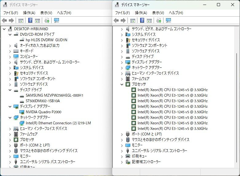Screen dimensions: 240x176
Task: Select NVIDIA Quadro P2000 display adapter icon
Action: pyautogui.click(x=22, y=112)
